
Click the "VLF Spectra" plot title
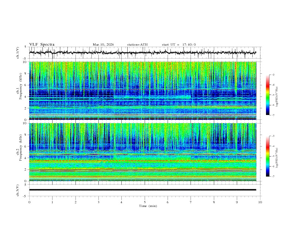tap(42, 45)
